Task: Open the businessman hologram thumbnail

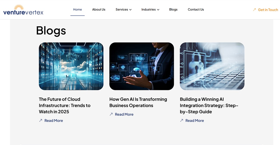Action: pyautogui.click(x=141, y=66)
